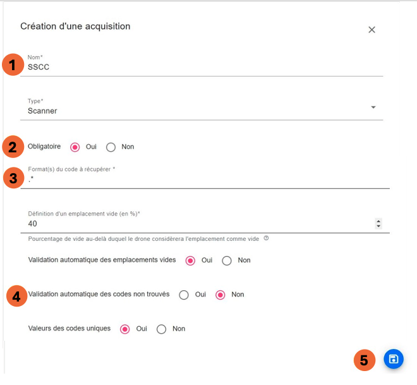The height and width of the screenshot is (385, 417).
Task: Click the Type field showing Scanner
Action: (190, 111)
